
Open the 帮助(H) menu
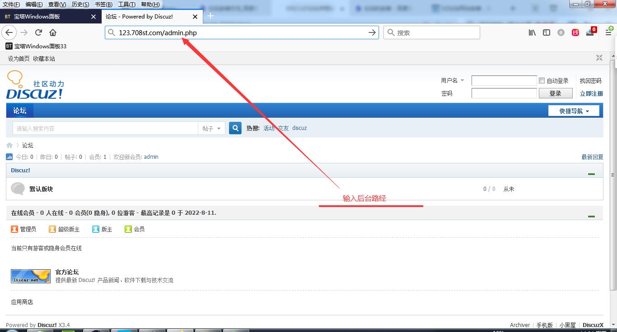(x=150, y=5)
